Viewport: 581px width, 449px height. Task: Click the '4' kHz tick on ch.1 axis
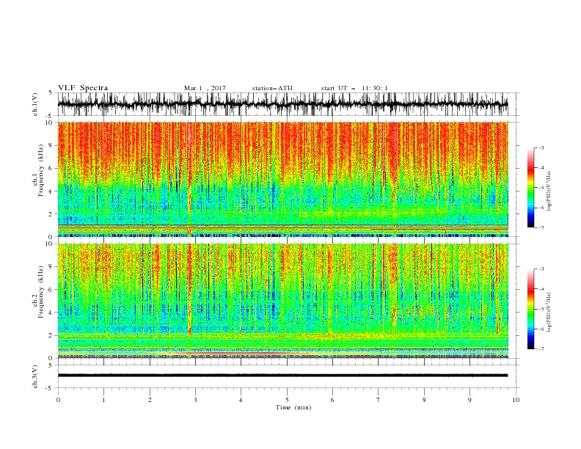click(x=51, y=191)
